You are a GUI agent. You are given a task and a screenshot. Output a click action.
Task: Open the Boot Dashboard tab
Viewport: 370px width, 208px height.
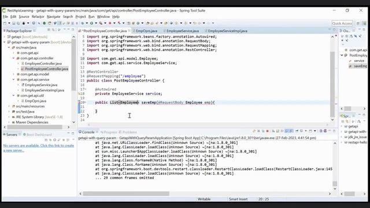point(39,135)
